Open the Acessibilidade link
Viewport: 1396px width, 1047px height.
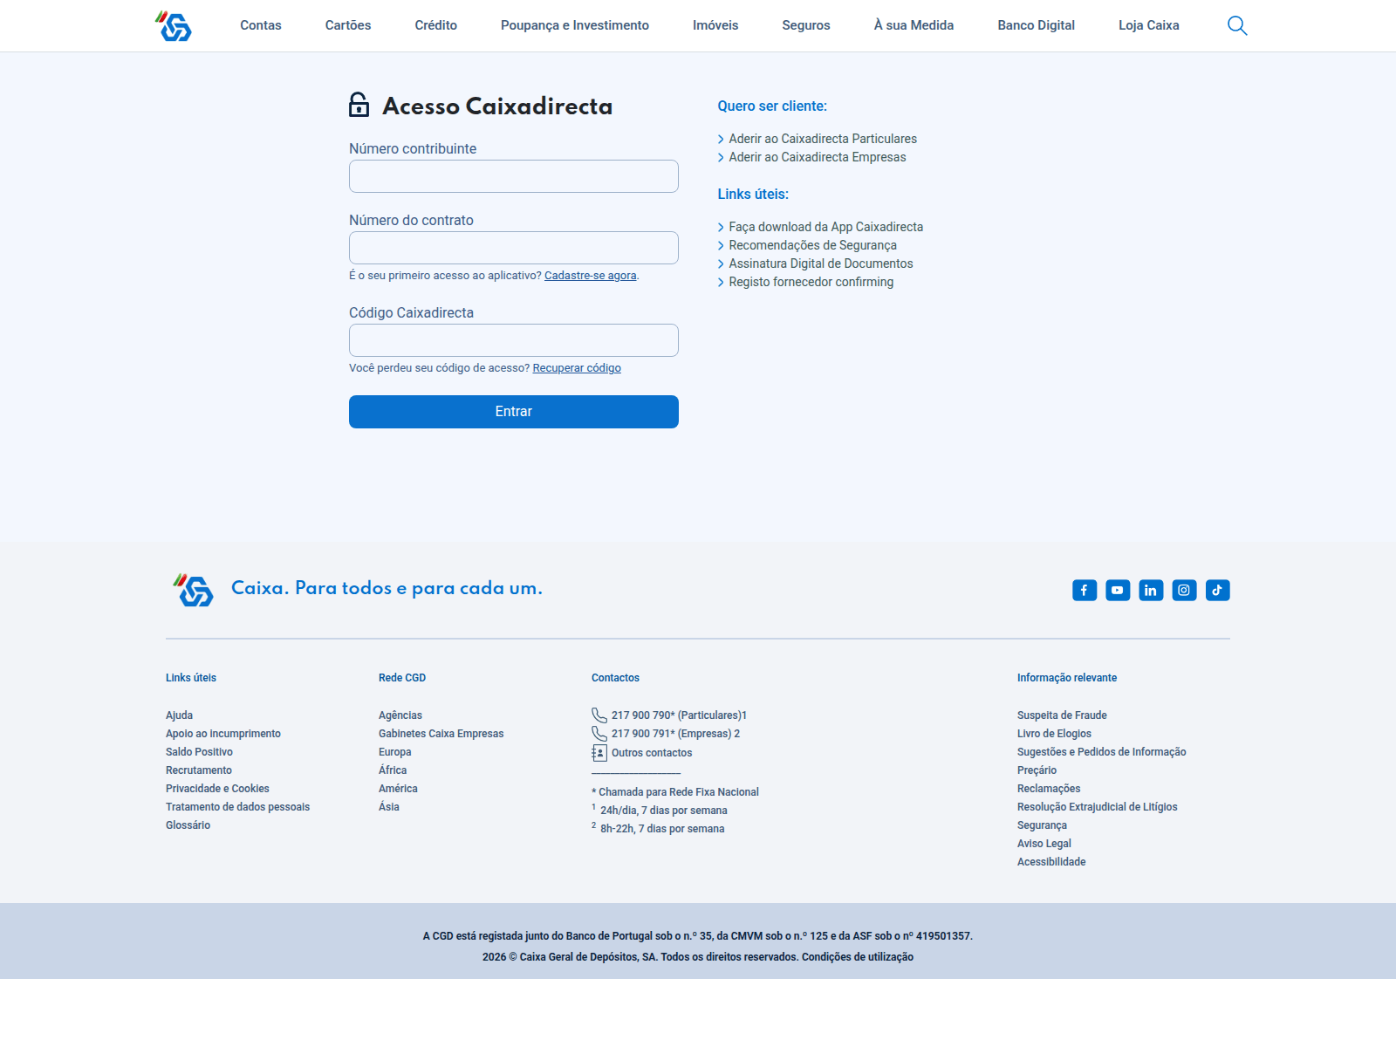click(x=1052, y=862)
